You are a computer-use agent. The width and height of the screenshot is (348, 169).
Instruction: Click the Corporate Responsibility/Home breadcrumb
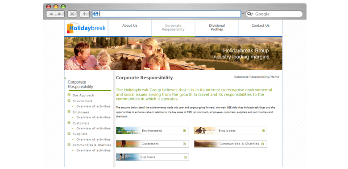pyautogui.click(x=257, y=77)
